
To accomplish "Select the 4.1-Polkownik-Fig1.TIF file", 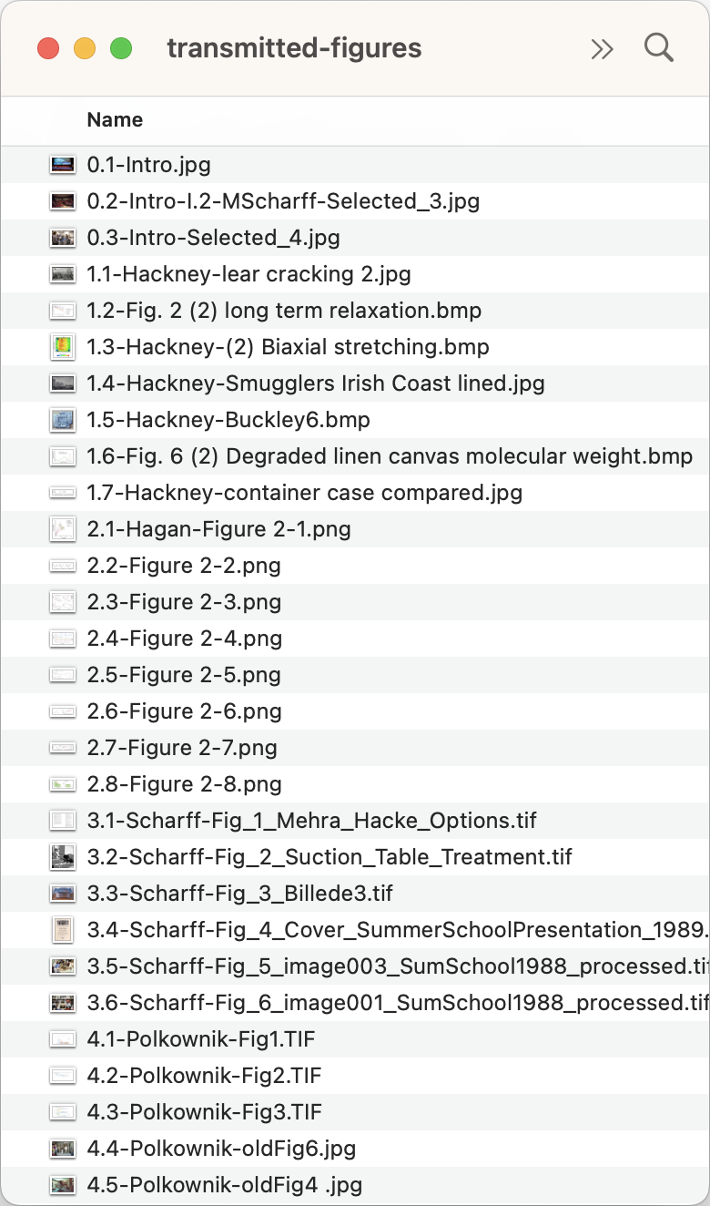I will (x=201, y=1039).
